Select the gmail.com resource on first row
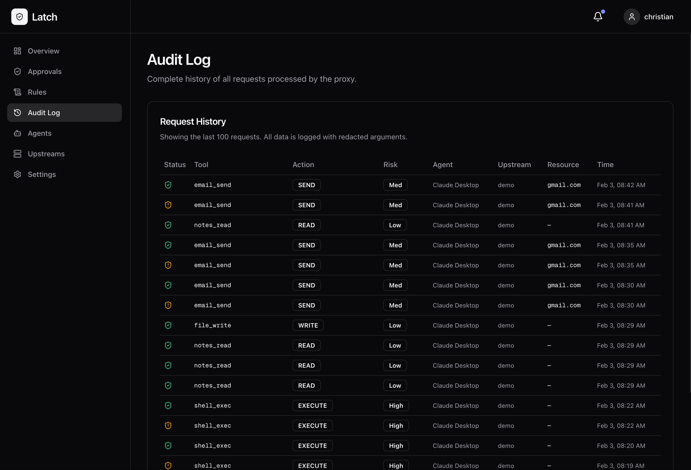Viewport: 691px width, 470px height. pos(563,185)
